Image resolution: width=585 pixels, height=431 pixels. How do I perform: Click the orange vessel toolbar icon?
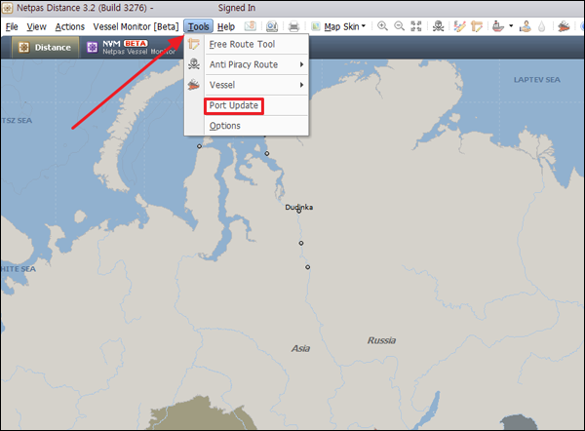tap(564, 26)
